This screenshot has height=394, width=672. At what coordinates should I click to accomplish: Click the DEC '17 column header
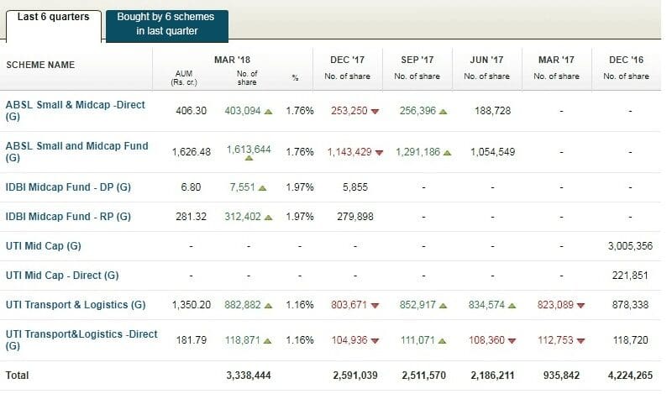347,60
